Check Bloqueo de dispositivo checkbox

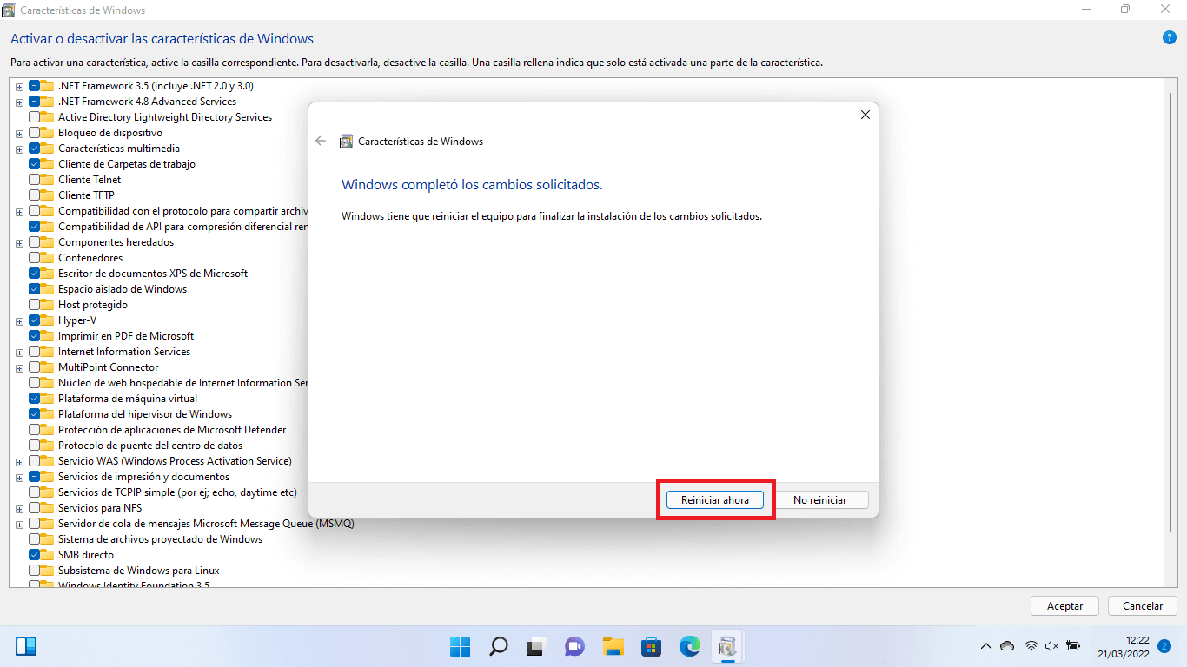click(x=34, y=133)
